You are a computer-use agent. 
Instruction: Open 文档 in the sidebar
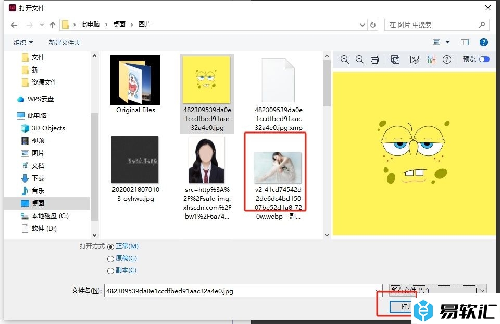(x=32, y=165)
